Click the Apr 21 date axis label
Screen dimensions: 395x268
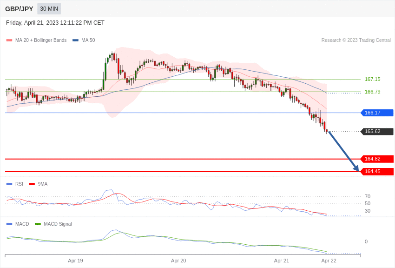point(282,261)
